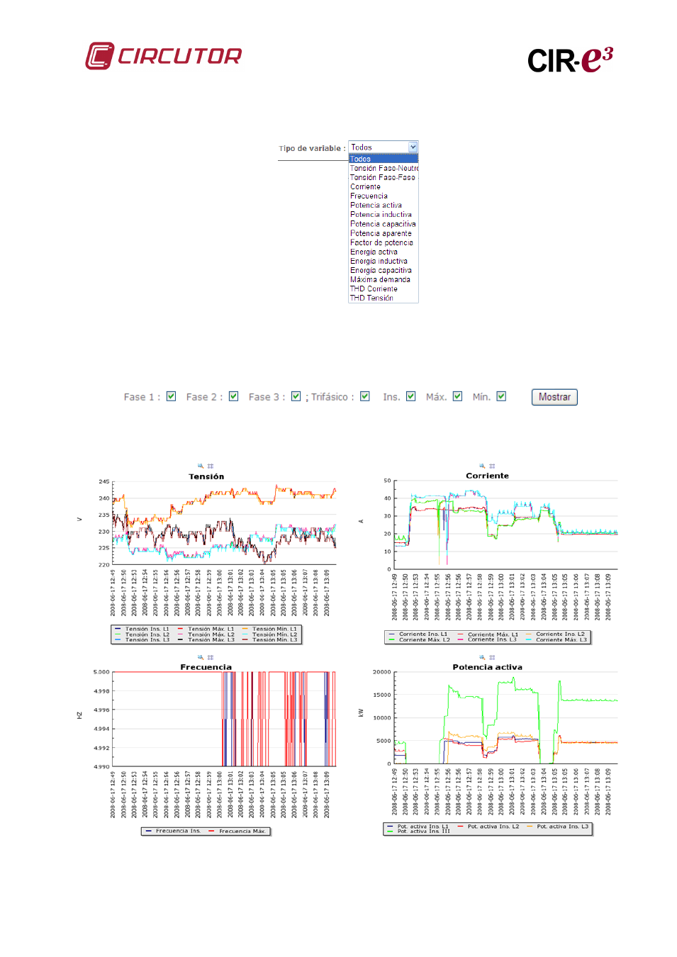Disable the Trifásico checkbox
The image size is (677, 957).
(364, 396)
